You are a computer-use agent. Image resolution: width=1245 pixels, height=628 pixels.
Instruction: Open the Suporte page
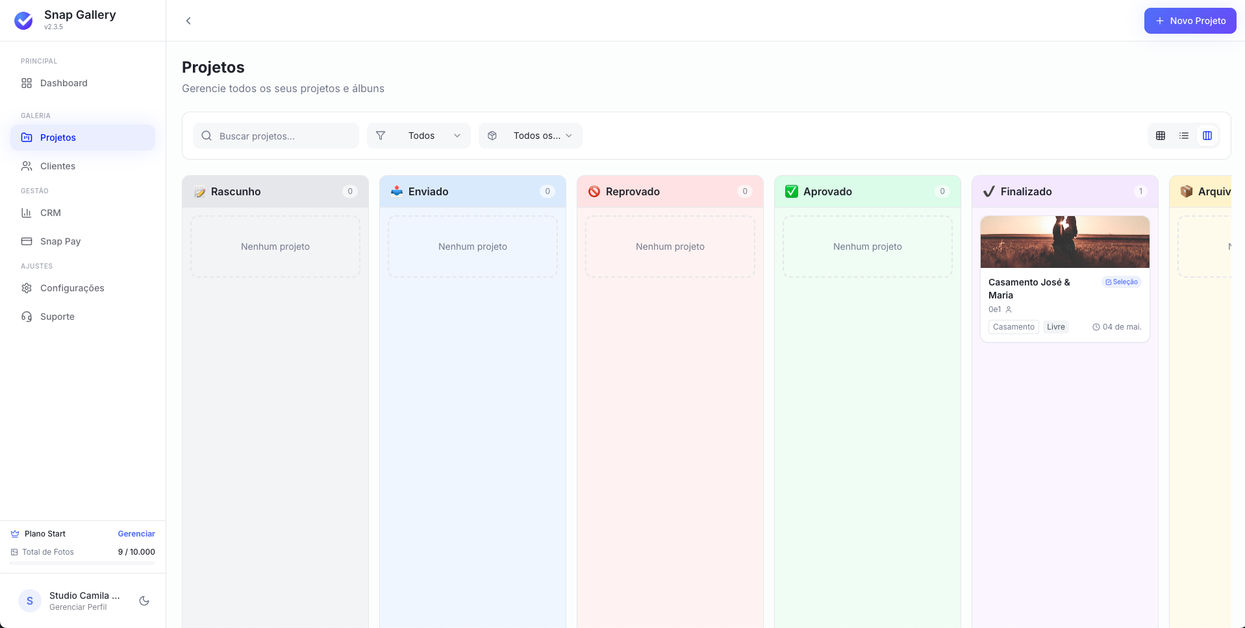[x=82, y=317]
